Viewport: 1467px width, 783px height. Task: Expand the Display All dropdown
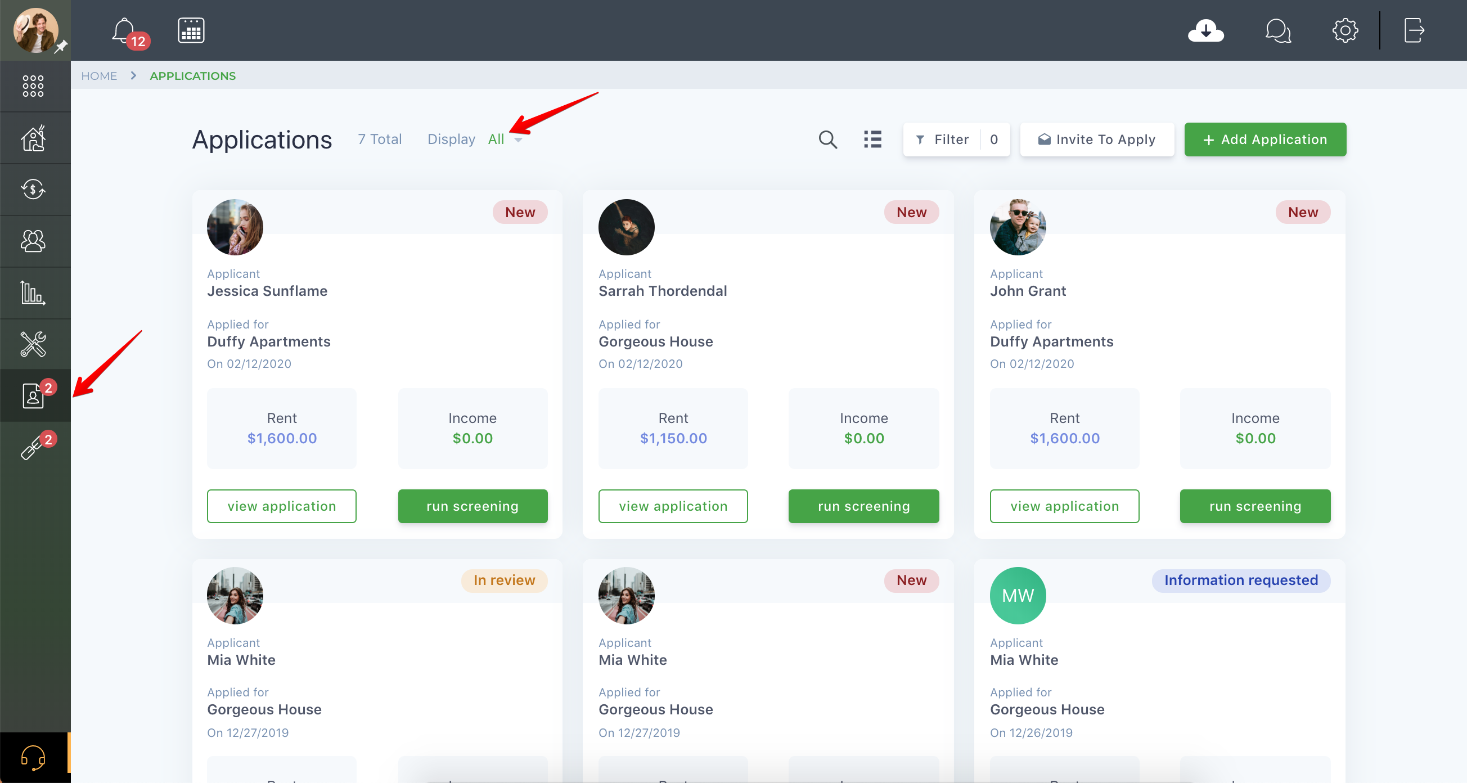pos(505,139)
